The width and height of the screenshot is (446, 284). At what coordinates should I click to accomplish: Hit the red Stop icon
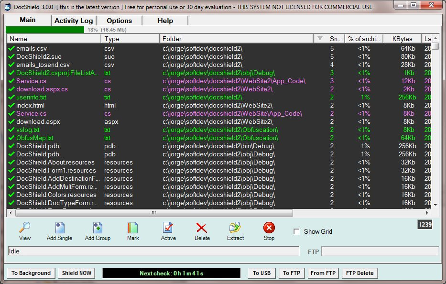pyautogui.click(x=269, y=228)
